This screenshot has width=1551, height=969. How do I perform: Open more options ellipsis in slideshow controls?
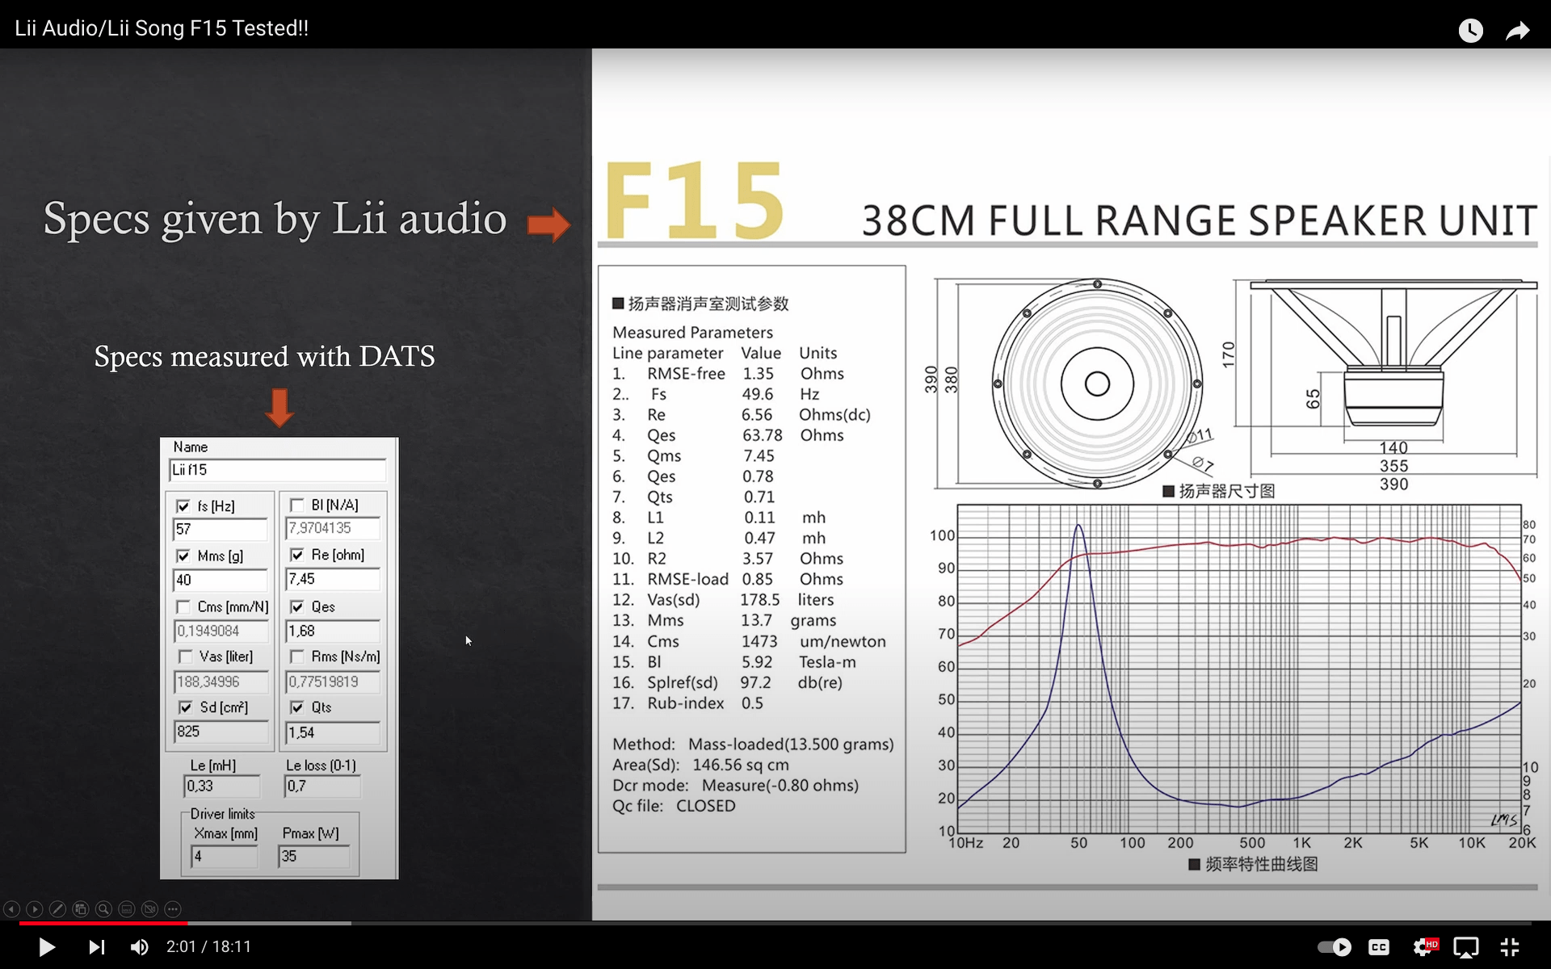point(173,909)
